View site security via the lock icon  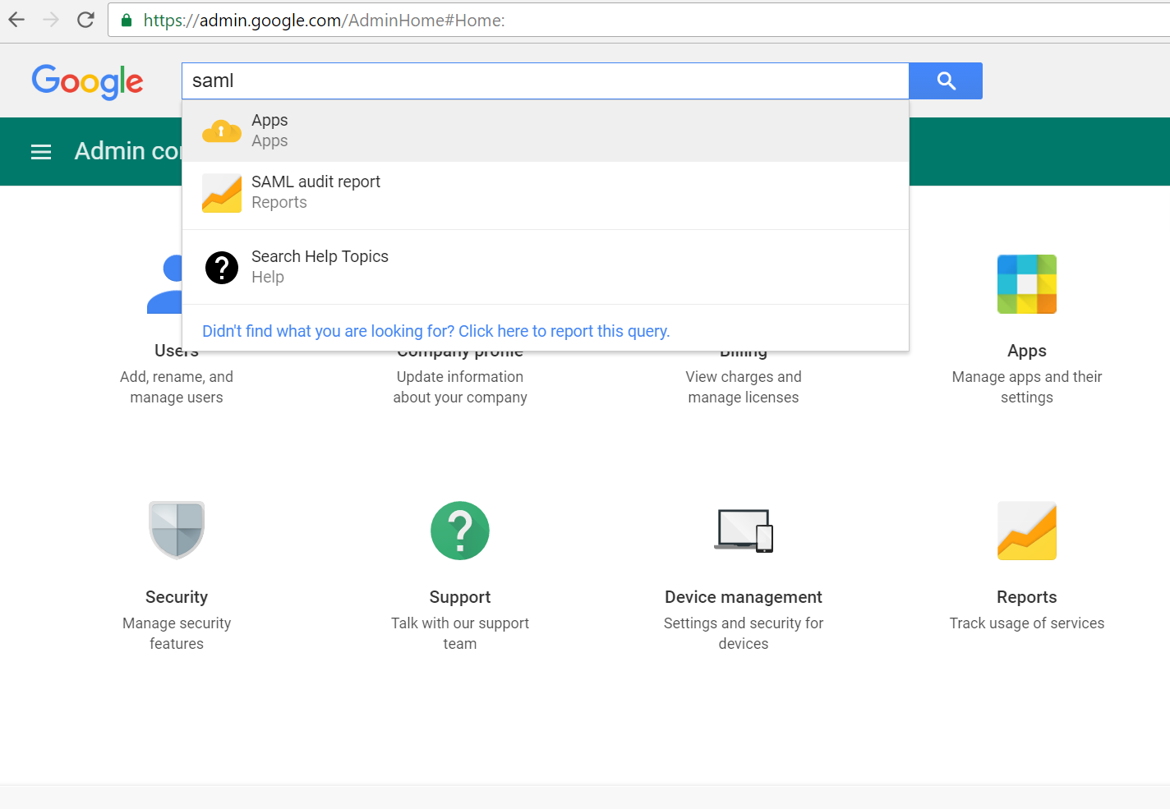(x=126, y=20)
